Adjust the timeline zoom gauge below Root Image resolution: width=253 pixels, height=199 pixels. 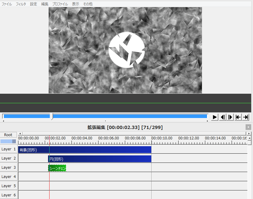point(8,141)
